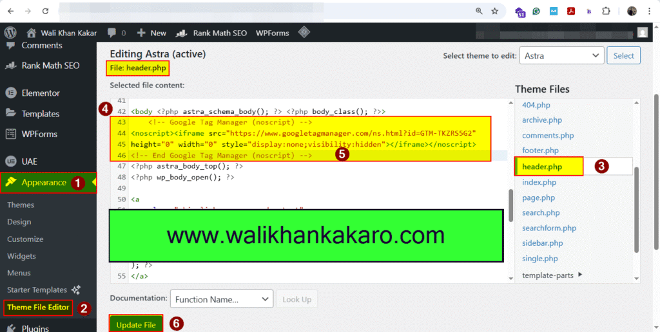
Task: Click the WordPress logo in admin bar
Action: [x=10, y=32]
